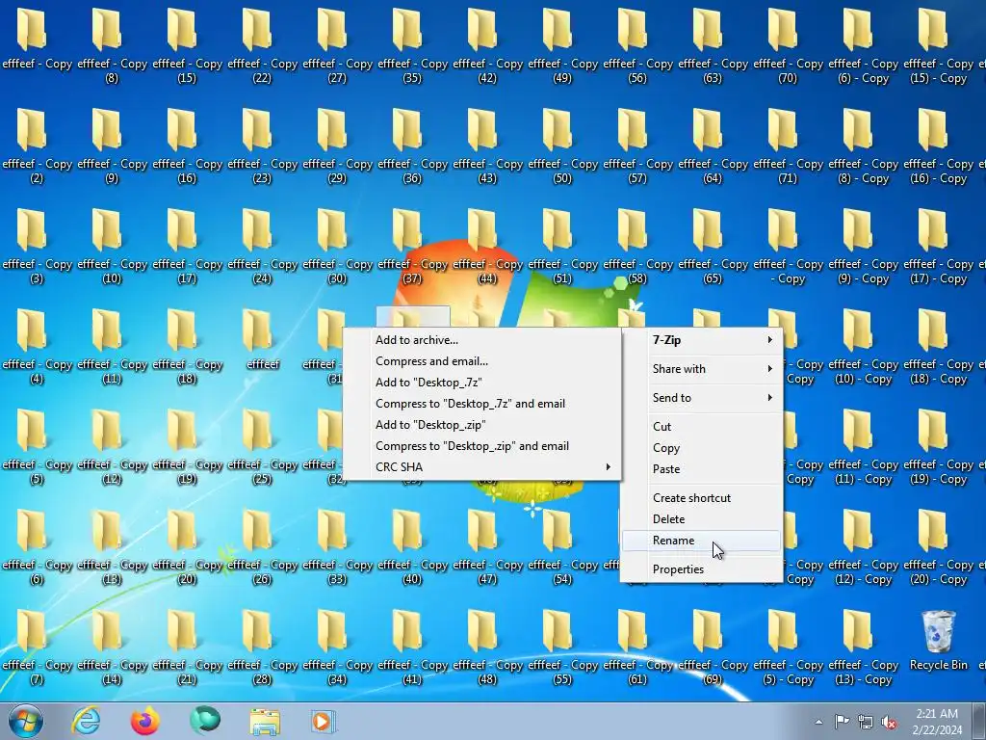Select folder "effeef - Copy (41)"
This screenshot has height=740, width=986.
(412, 647)
